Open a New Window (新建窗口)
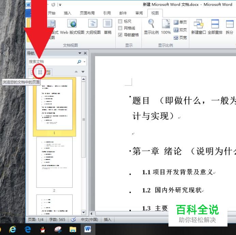236x235 pixels. (198, 27)
